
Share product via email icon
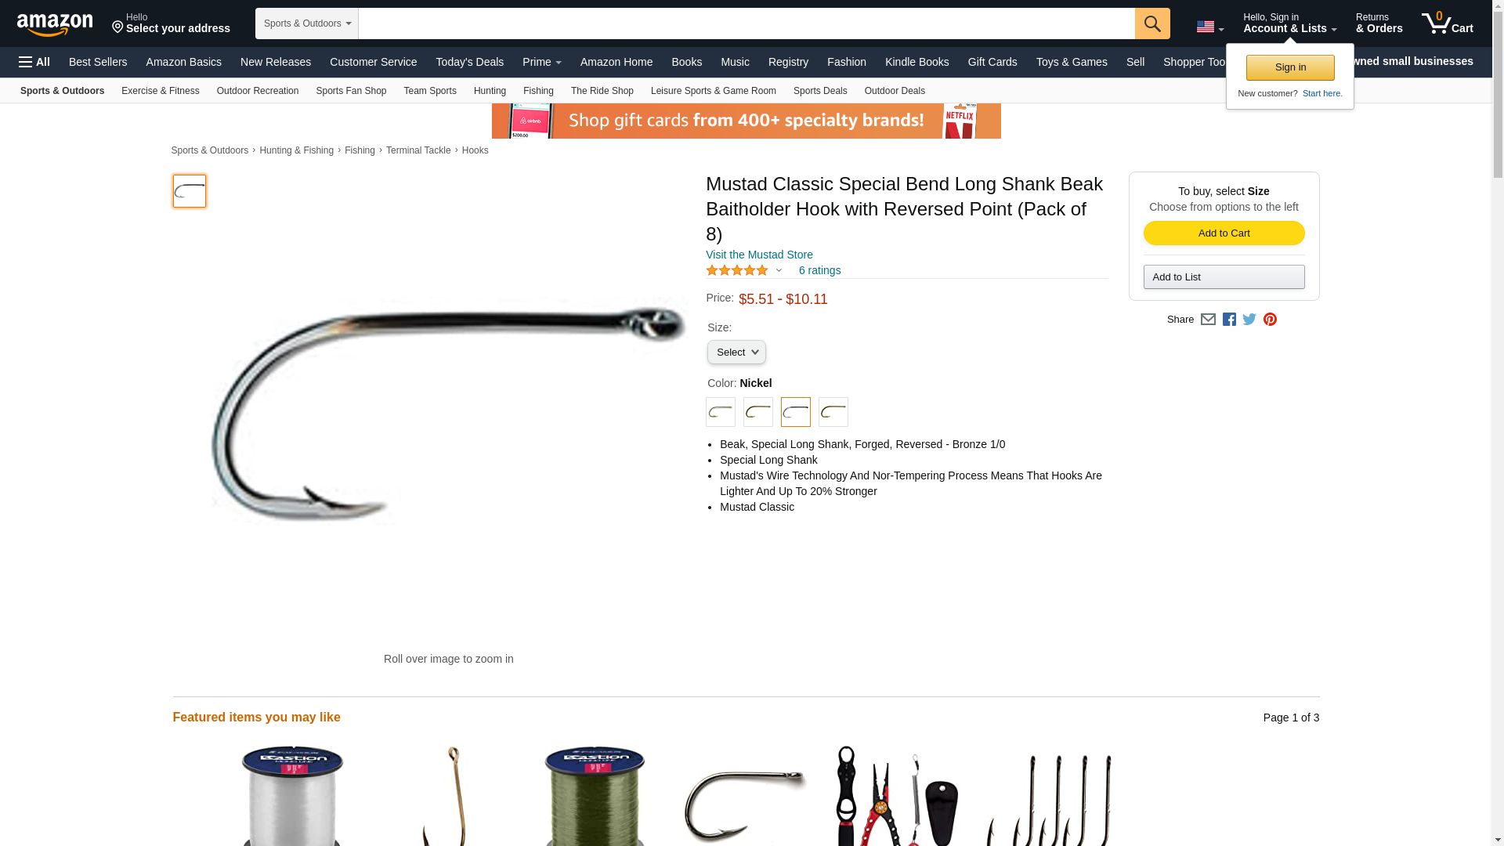coord(1208,320)
